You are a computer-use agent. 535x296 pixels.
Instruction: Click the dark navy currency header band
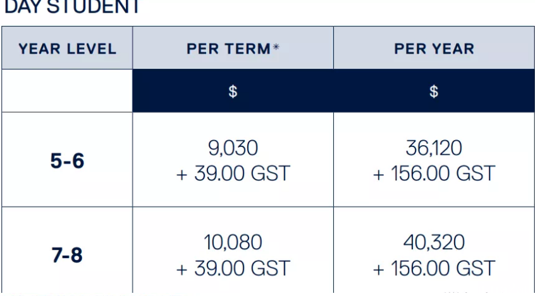coord(333,91)
